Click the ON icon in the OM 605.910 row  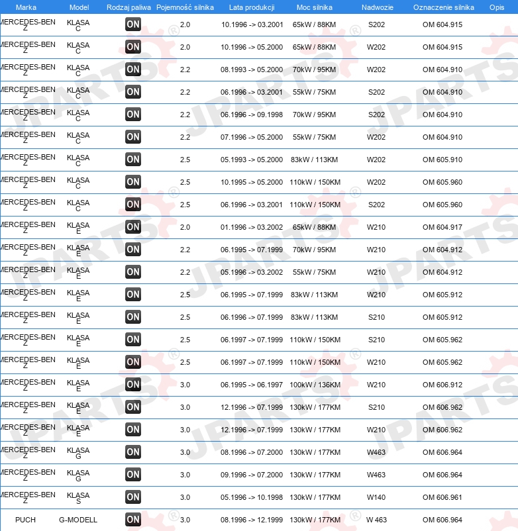click(x=132, y=160)
